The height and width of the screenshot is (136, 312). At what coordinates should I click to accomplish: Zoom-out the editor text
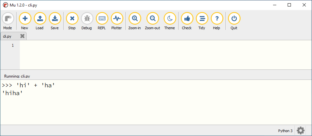pyautogui.click(x=153, y=21)
